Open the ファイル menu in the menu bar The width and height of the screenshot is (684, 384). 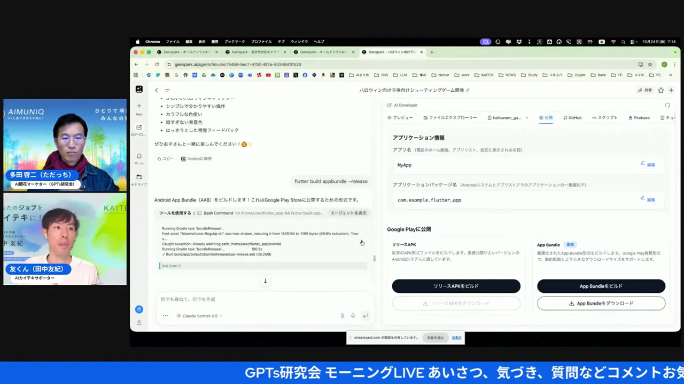pos(173,42)
